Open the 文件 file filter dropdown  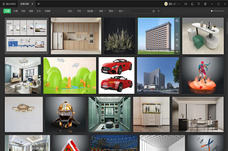80,11
